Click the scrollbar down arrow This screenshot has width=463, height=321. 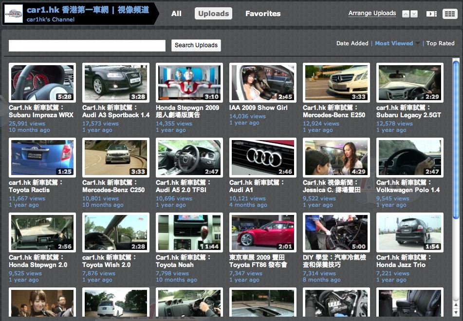tap(456, 312)
